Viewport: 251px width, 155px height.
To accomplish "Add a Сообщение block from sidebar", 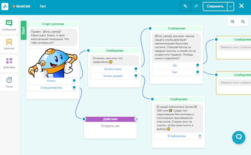I will [9, 25].
